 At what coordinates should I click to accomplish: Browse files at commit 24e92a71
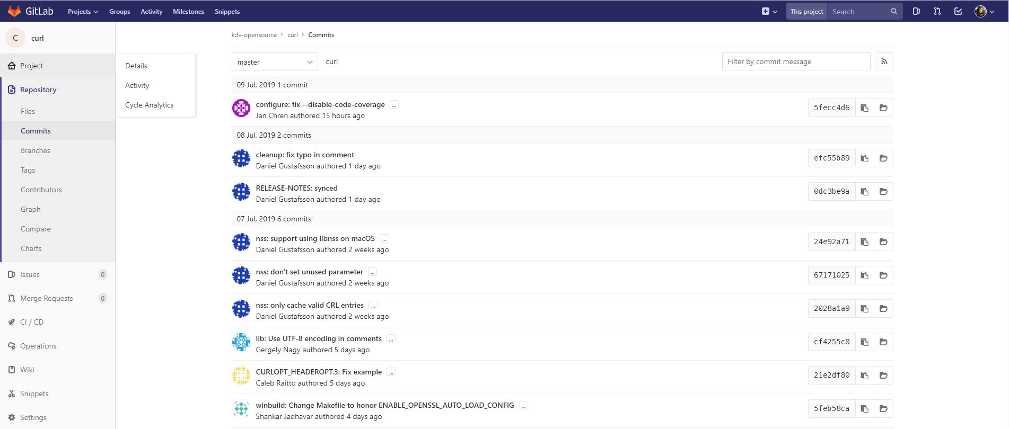coord(883,242)
